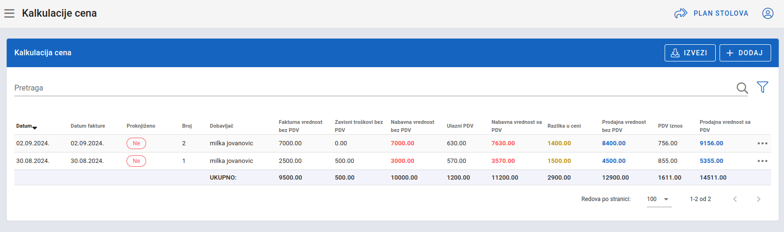Viewport: 784px width, 232px height.
Task: Click PDV iznos value 756.00
Action: [667, 143]
